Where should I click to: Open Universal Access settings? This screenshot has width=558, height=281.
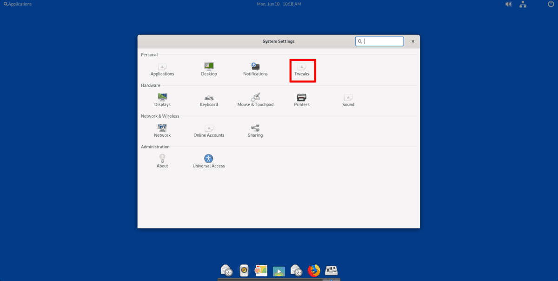[209, 161]
